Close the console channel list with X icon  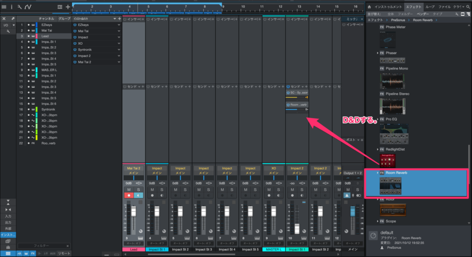[x=4, y=19]
